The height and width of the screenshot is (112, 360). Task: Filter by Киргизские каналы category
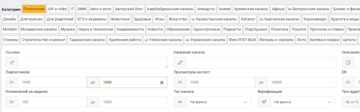tap(279, 19)
